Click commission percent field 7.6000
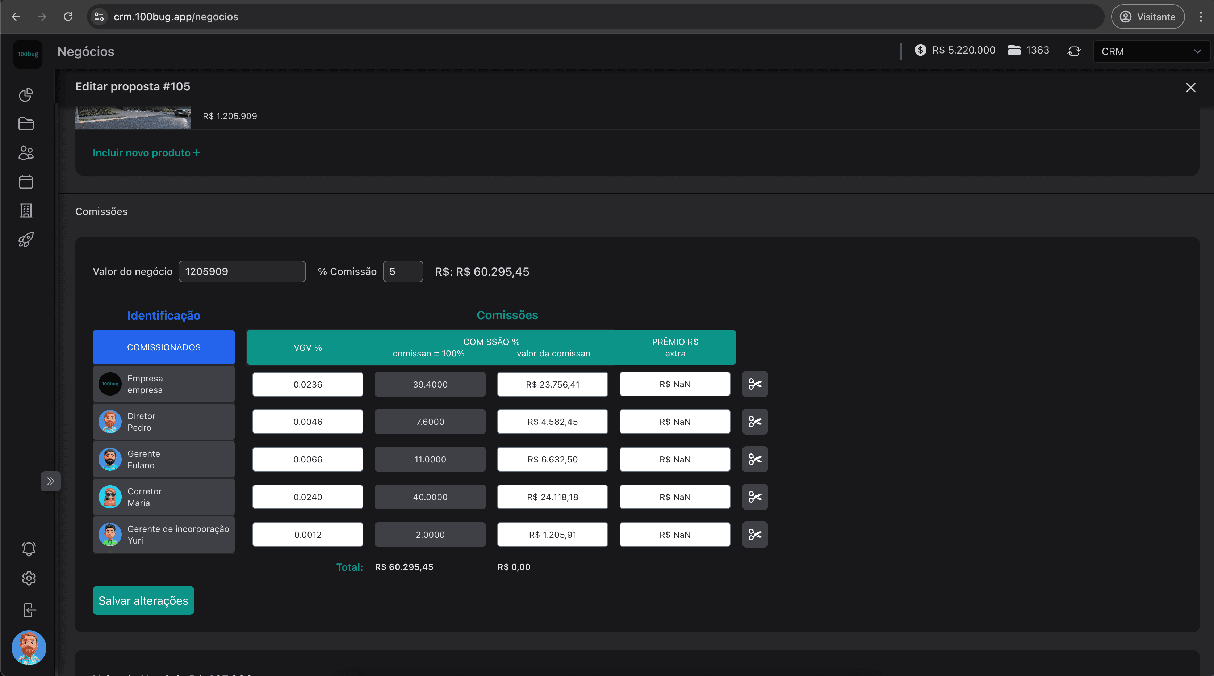The width and height of the screenshot is (1214, 676). click(430, 422)
